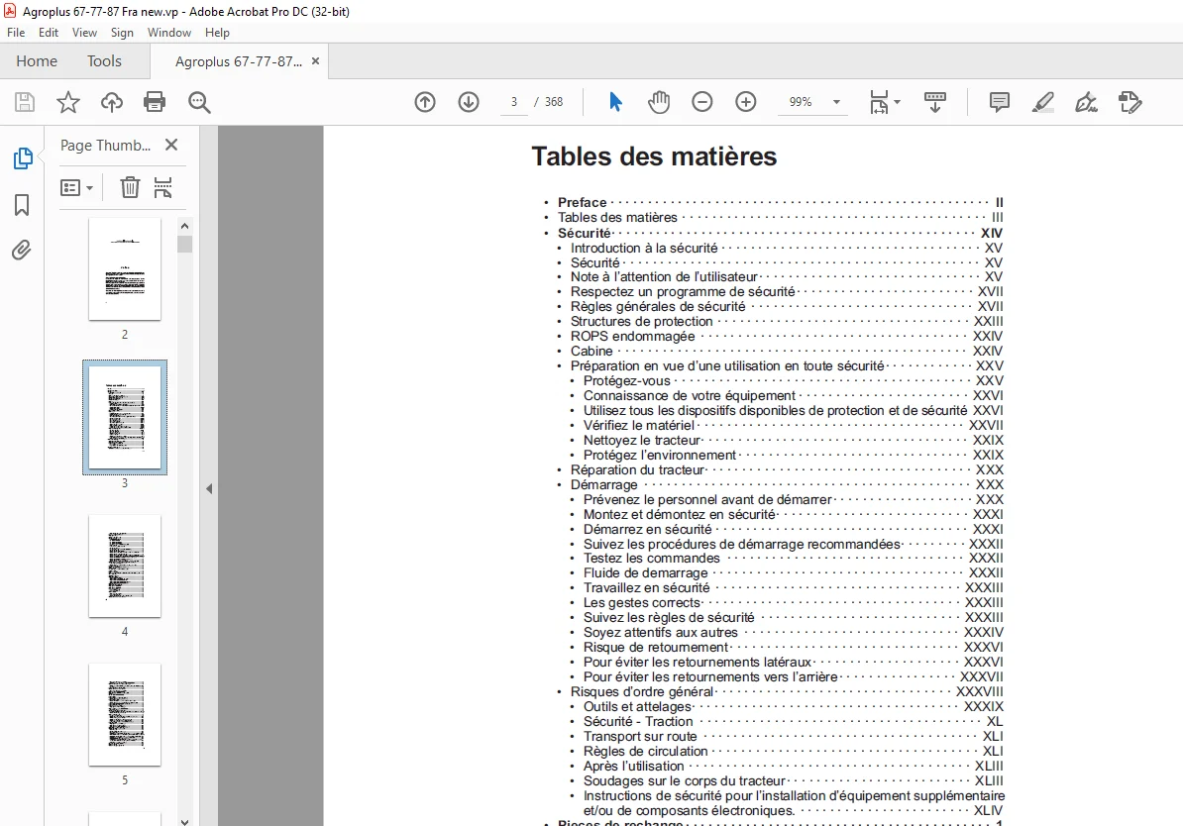Screen dimensions: 1183x826
Task: Open the Fit page options dropdown arrow
Action: [x=897, y=102]
